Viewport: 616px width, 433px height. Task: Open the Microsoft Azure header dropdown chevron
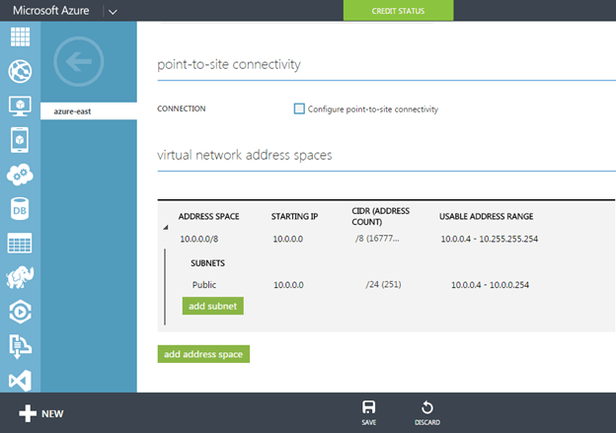coord(112,12)
